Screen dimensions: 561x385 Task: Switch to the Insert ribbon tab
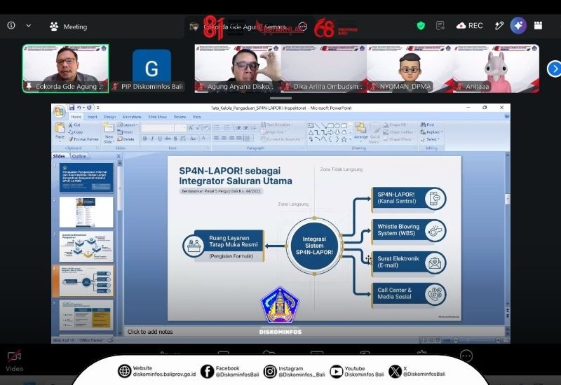pyautogui.click(x=93, y=117)
